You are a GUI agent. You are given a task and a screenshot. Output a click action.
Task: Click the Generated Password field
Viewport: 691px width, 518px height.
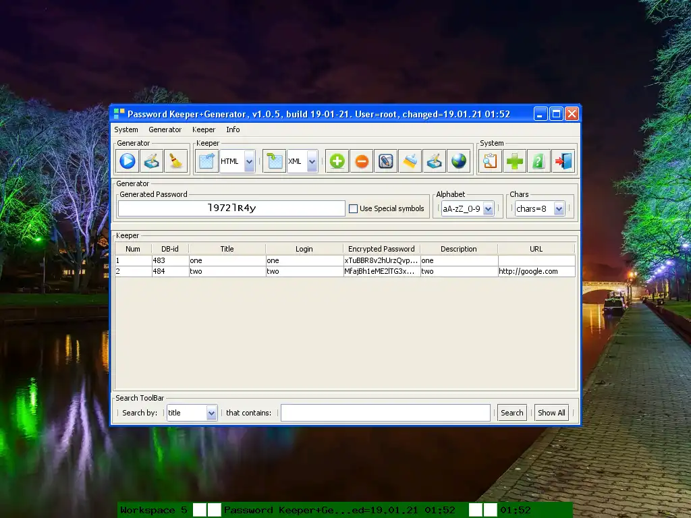(231, 208)
